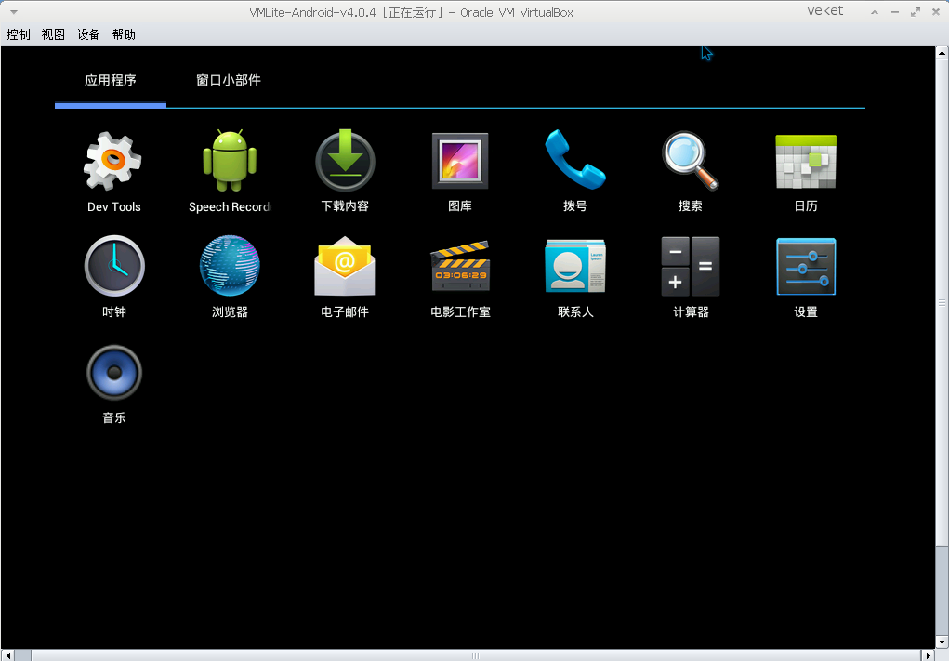The height and width of the screenshot is (661, 949).
Task: Click the vertical scrollbar down arrow
Action: click(942, 642)
